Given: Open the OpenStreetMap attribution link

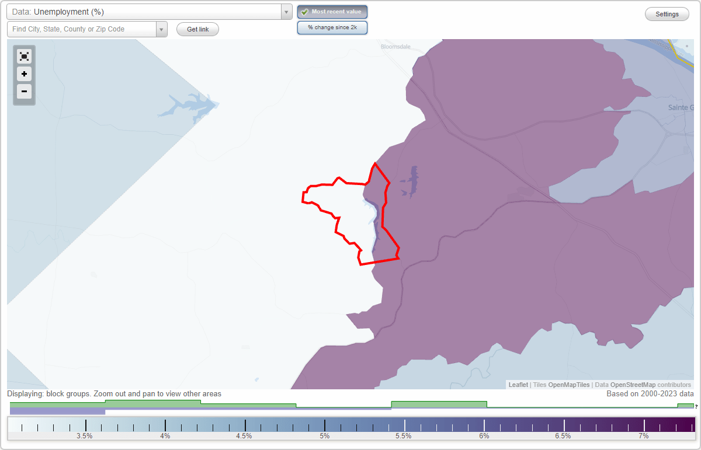Looking at the screenshot, I should [x=633, y=385].
